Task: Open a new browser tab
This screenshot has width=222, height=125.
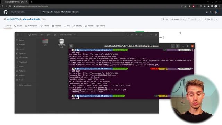Action: click(x=31, y=2)
